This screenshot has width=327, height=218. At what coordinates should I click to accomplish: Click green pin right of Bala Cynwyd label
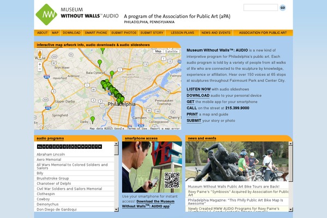tap(112, 74)
